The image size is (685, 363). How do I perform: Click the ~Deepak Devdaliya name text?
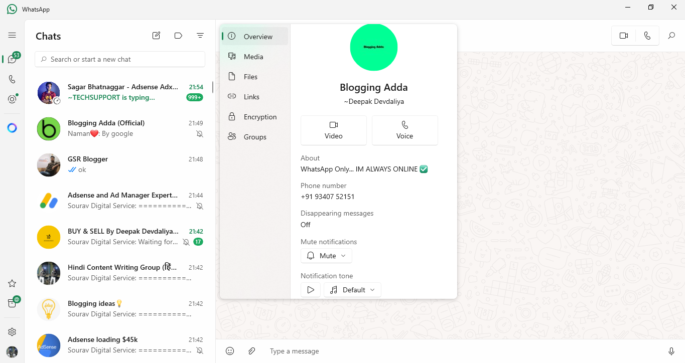(x=374, y=101)
